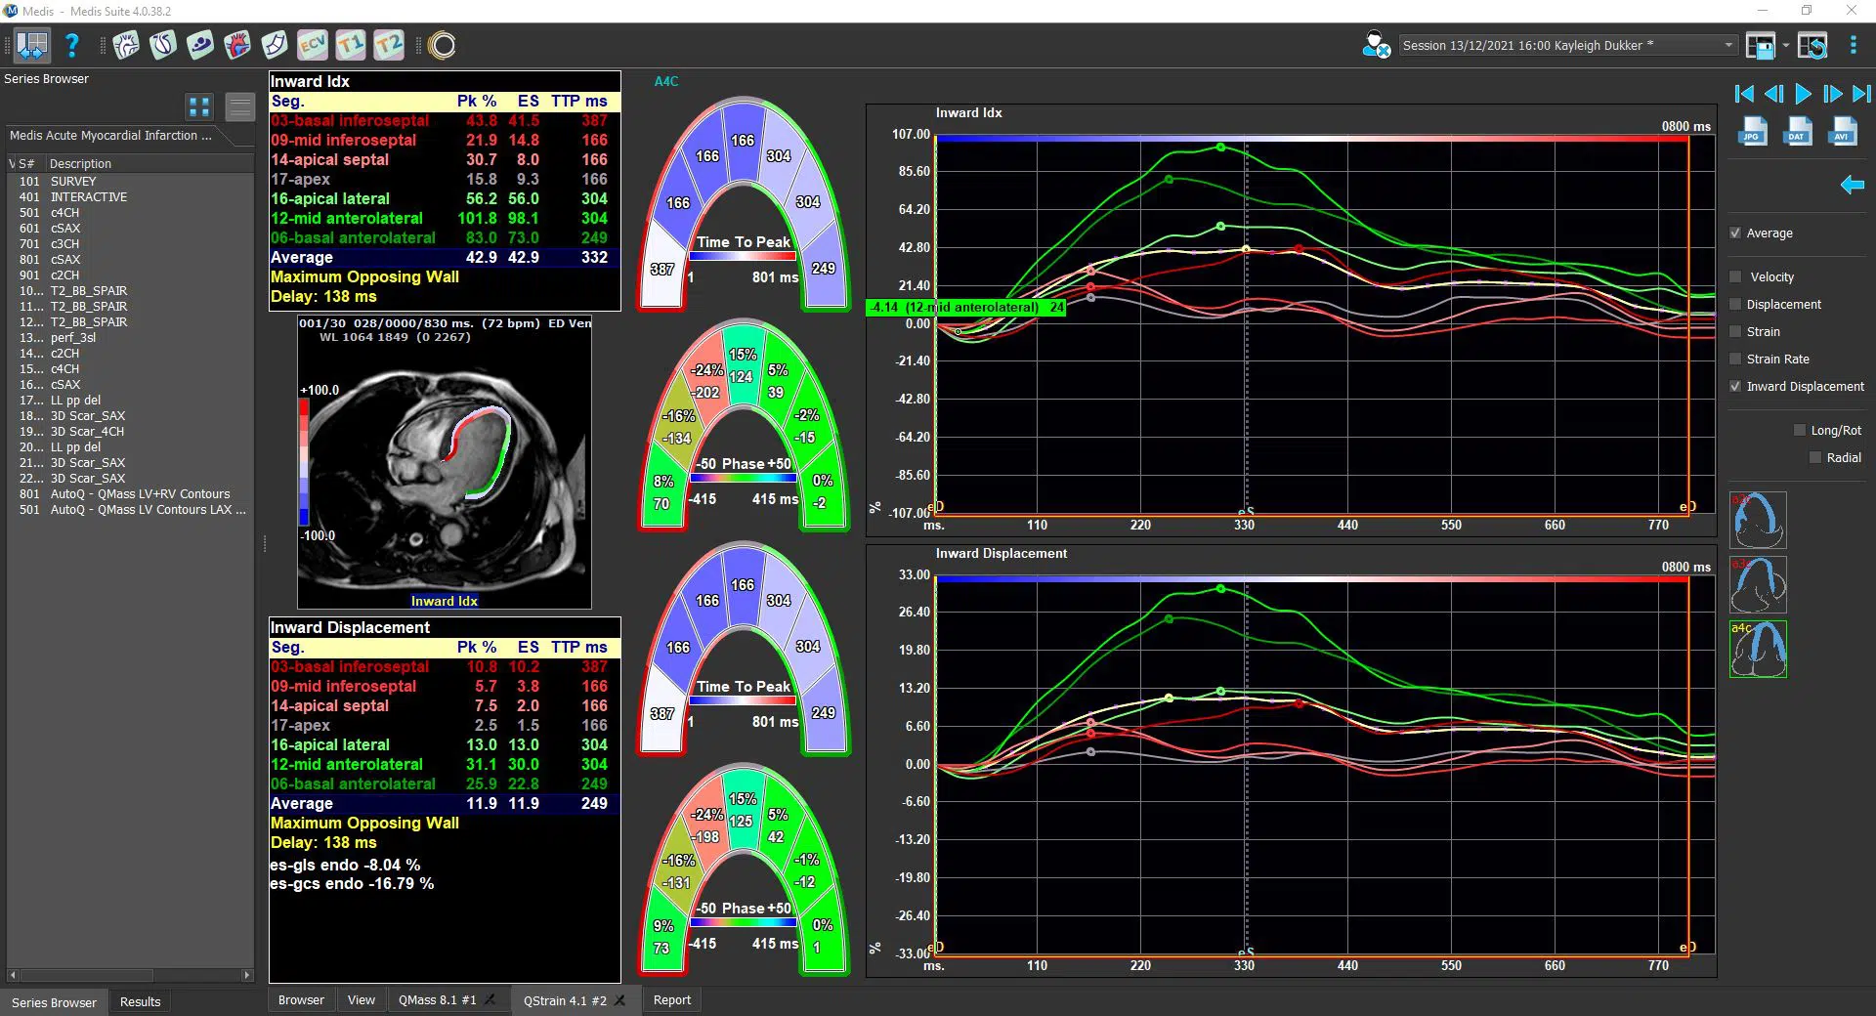The image size is (1876, 1016).
Task: Select the a2c chamber view thumbnail
Action: point(1758,520)
